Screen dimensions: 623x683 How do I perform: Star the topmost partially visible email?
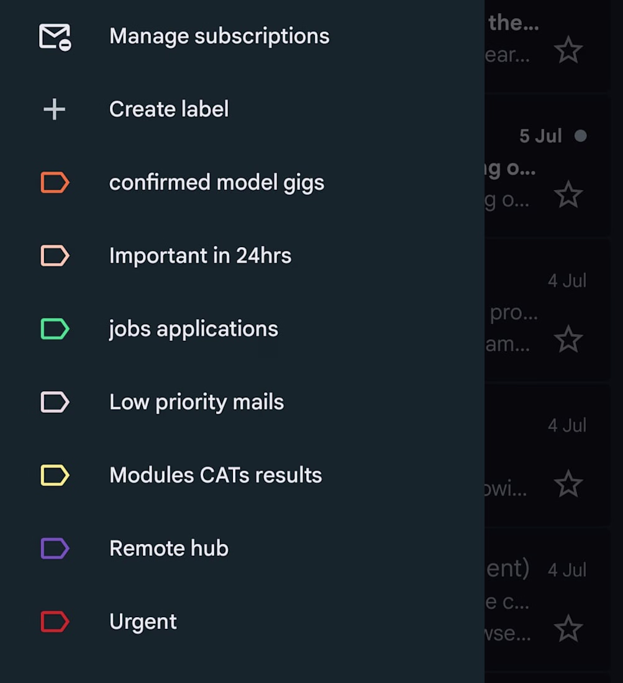coord(568,50)
